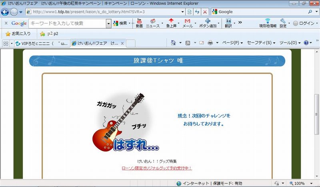
Task: Switch to the VIPろだ tab
Action: [42, 43]
